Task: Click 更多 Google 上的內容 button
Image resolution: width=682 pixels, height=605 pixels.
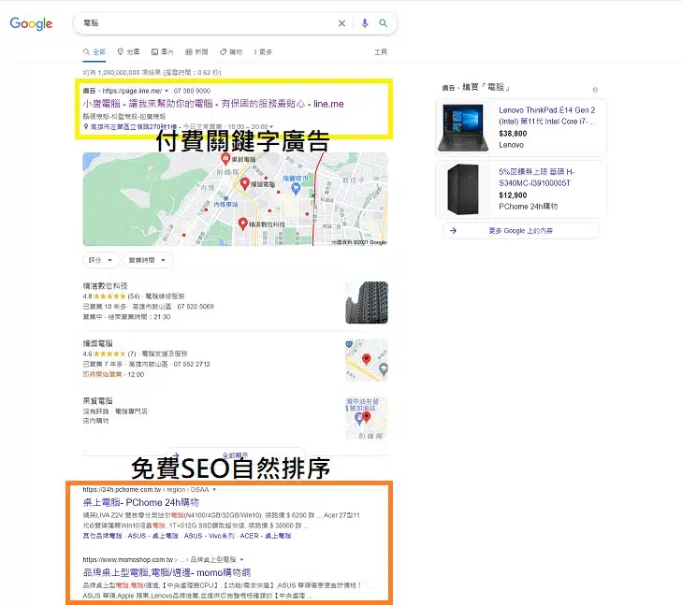Action: pos(521,230)
